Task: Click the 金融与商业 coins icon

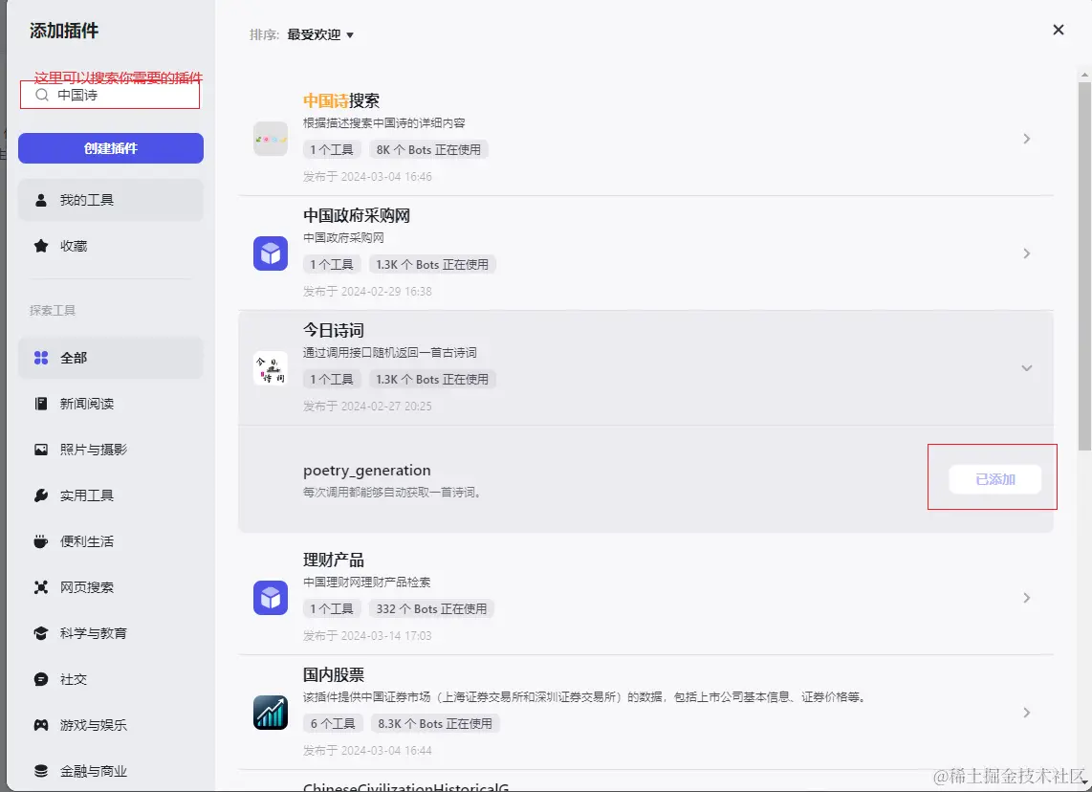Action: [x=41, y=771]
